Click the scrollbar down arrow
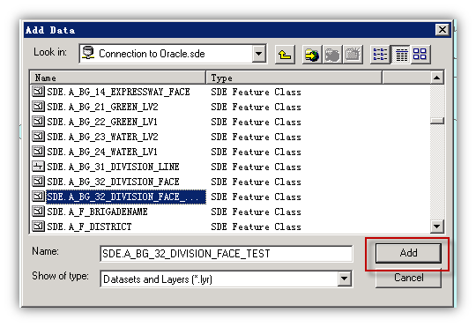This screenshot has height=327, width=476. click(437, 227)
